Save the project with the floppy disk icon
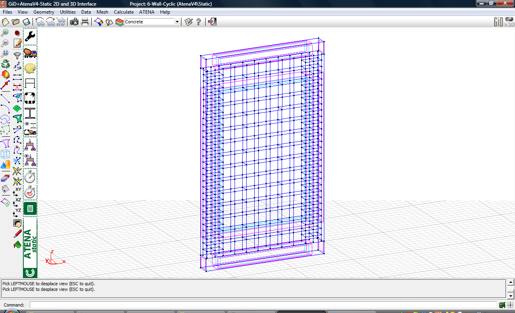This screenshot has width=515, height=313. (x=26, y=22)
